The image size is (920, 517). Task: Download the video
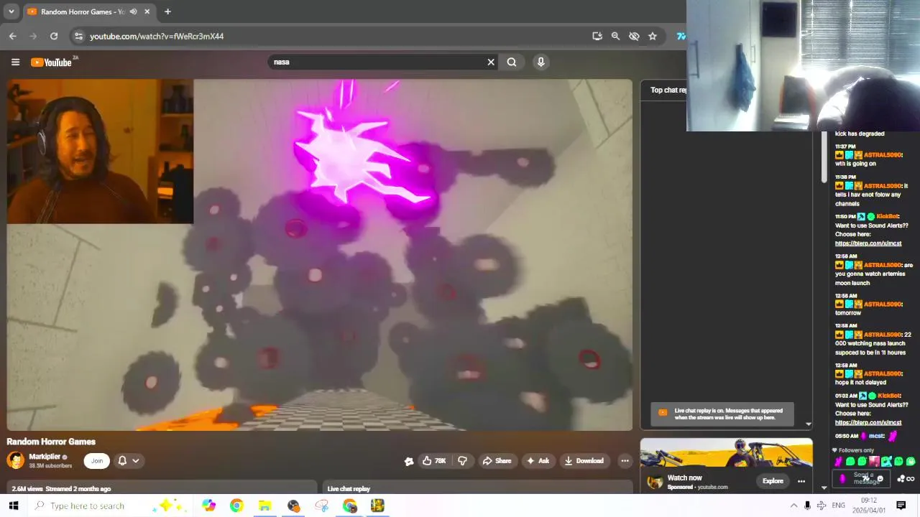584,461
